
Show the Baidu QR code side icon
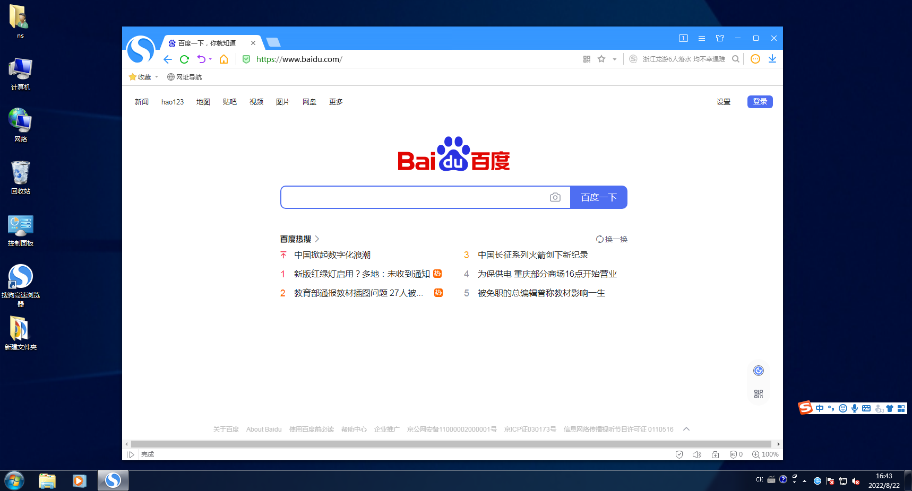pos(759,394)
